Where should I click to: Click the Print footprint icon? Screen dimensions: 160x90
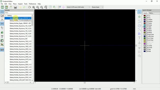tap(15, 7)
